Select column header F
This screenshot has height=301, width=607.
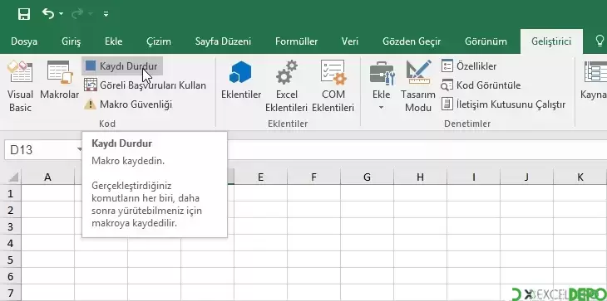(313, 177)
